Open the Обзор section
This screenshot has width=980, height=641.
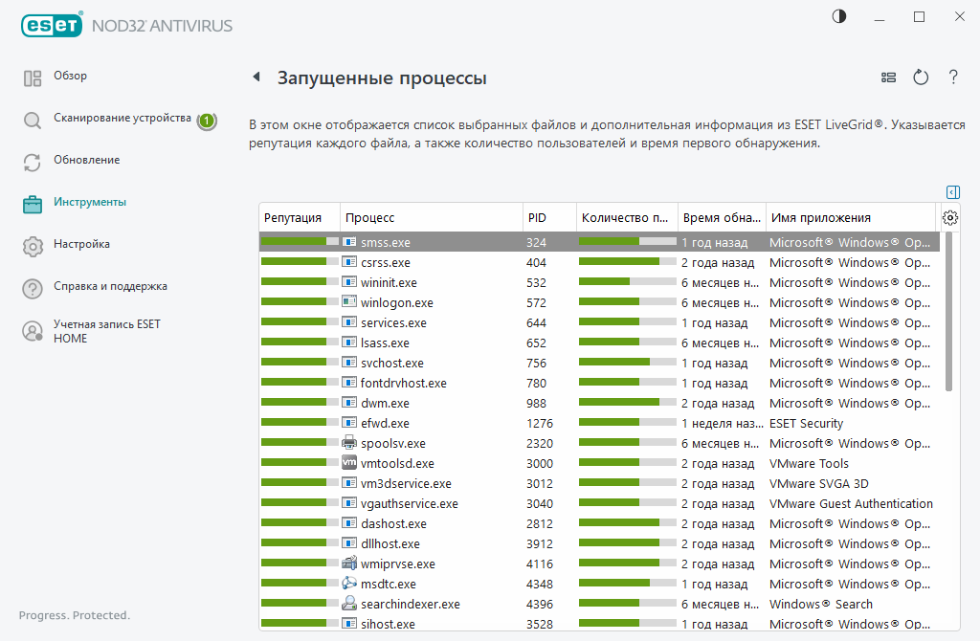(x=70, y=76)
